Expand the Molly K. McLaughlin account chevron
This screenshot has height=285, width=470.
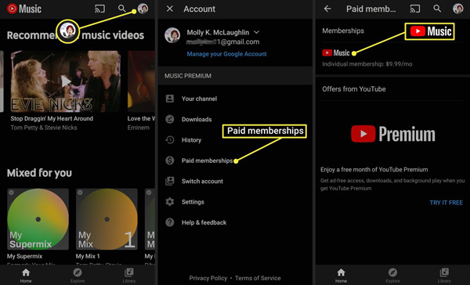(257, 32)
